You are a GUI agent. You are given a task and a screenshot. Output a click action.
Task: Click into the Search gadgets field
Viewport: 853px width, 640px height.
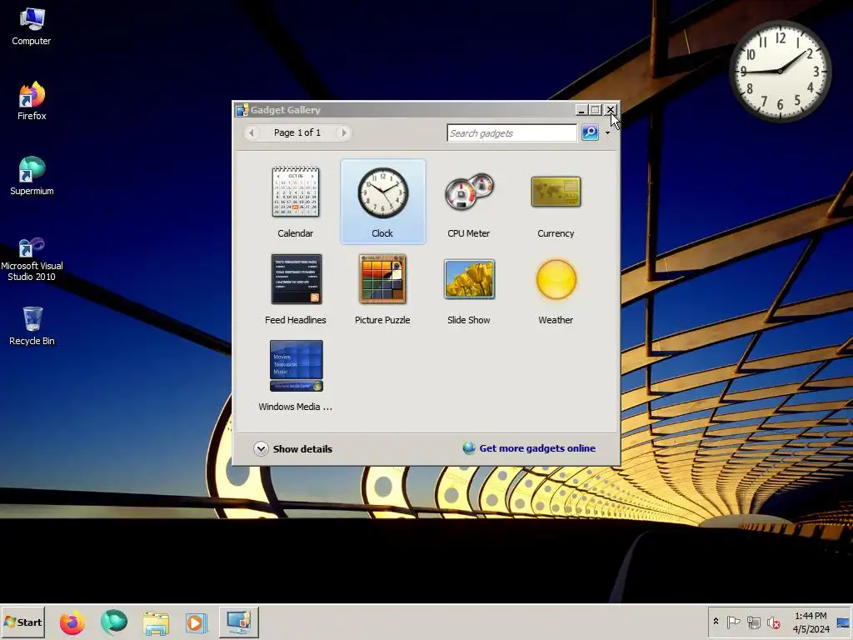point(511,132)
